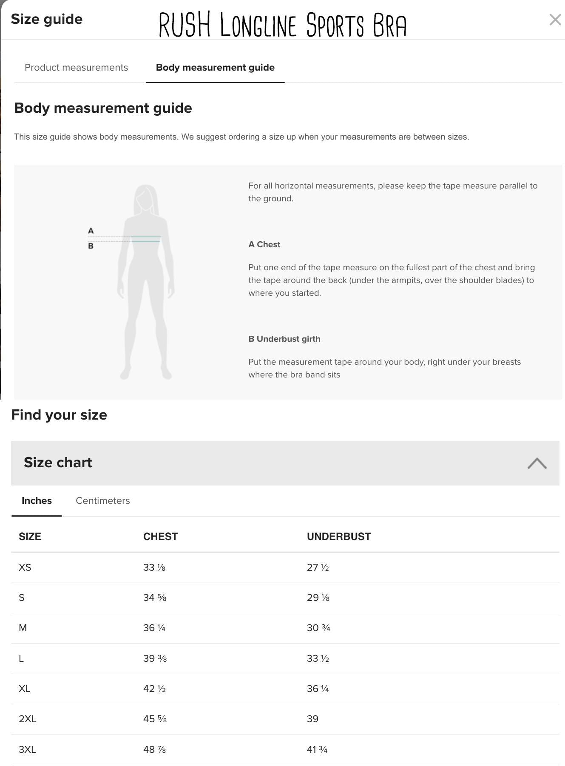Screen dimensions: 565x766
Task: Click the A Chest heading
Action: pos(264,245)
